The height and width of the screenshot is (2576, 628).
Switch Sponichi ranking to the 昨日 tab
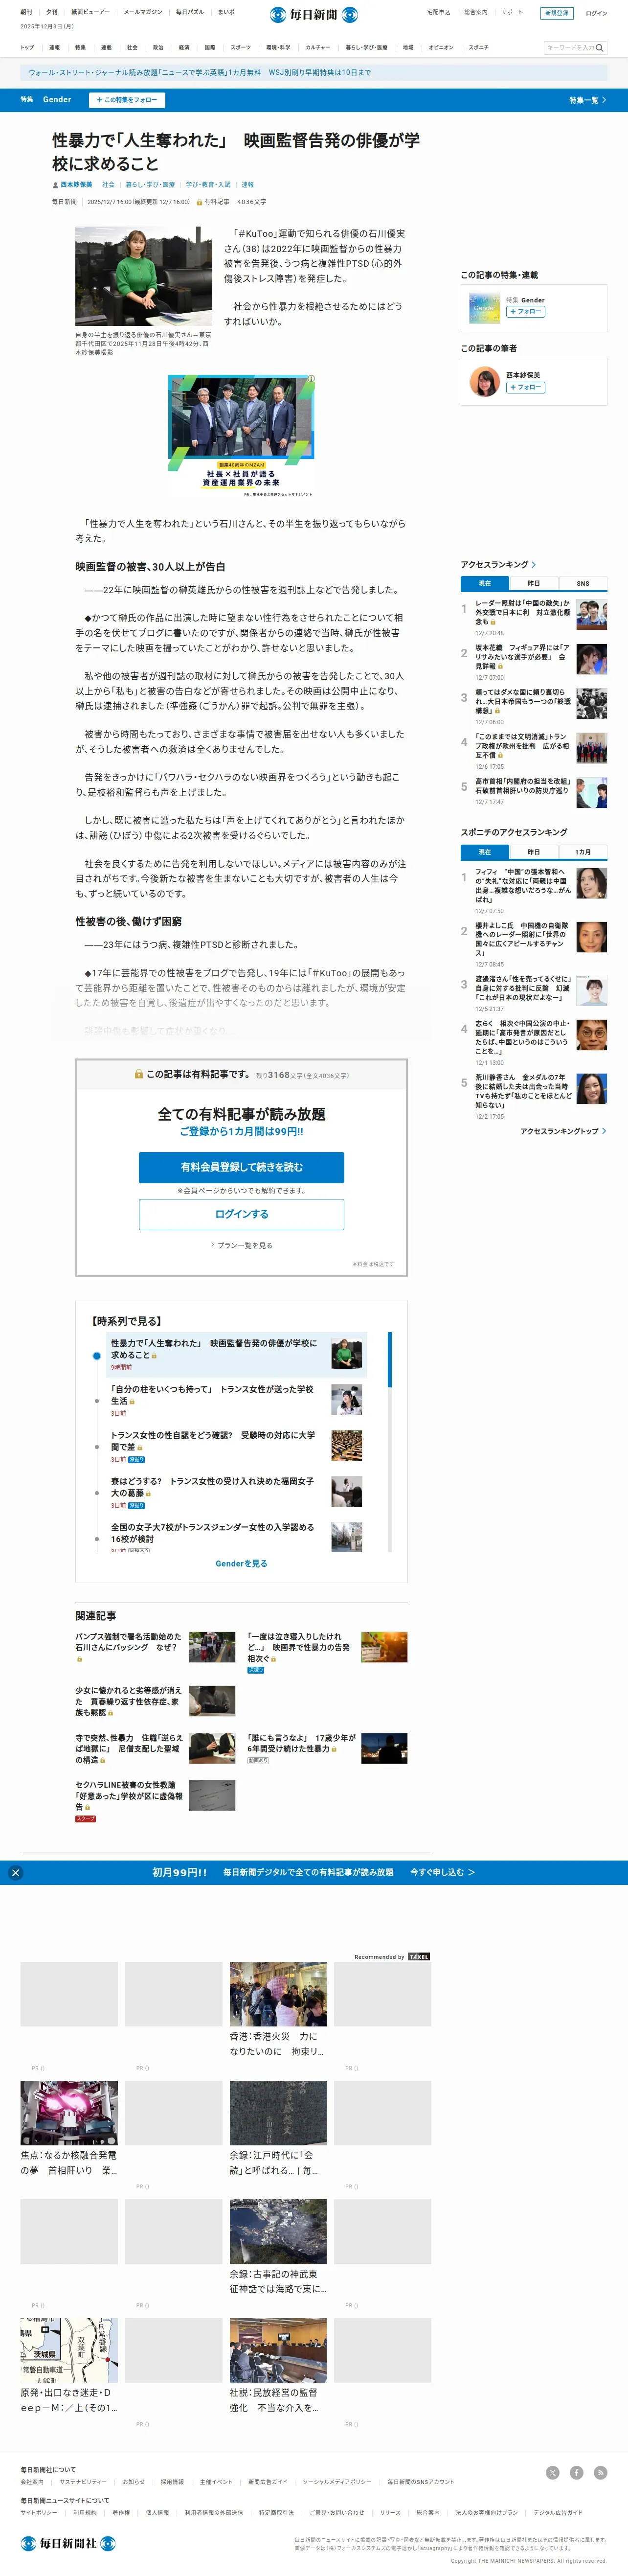click(x=534, y=852)
